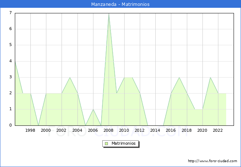Click the 2016 x-axis label

click(x=171, y=130)
